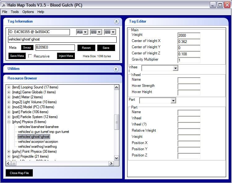
Task: Click the Inject Meta button
Action: (x=66, y=56)
